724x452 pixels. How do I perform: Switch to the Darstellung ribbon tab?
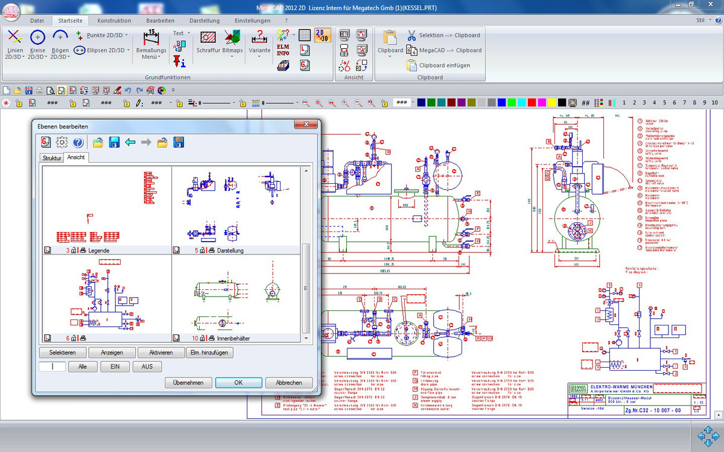[205, 20]
